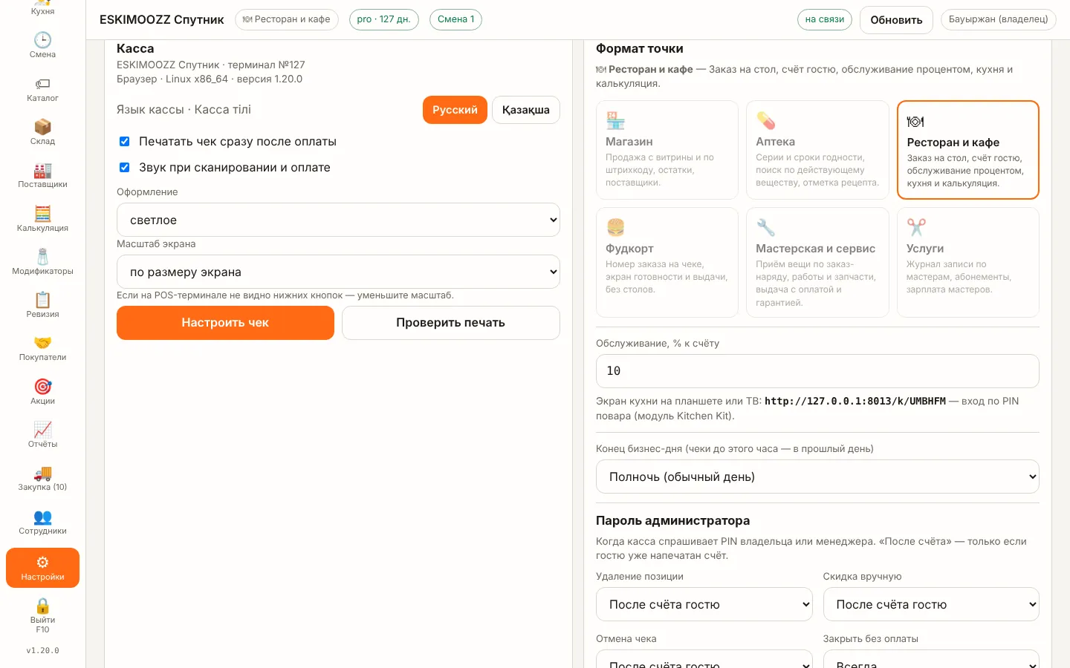This screenshot has height=668, width=1070.
Task: Open the Настройки sidebar tab
Action: (x=42, y=568)
